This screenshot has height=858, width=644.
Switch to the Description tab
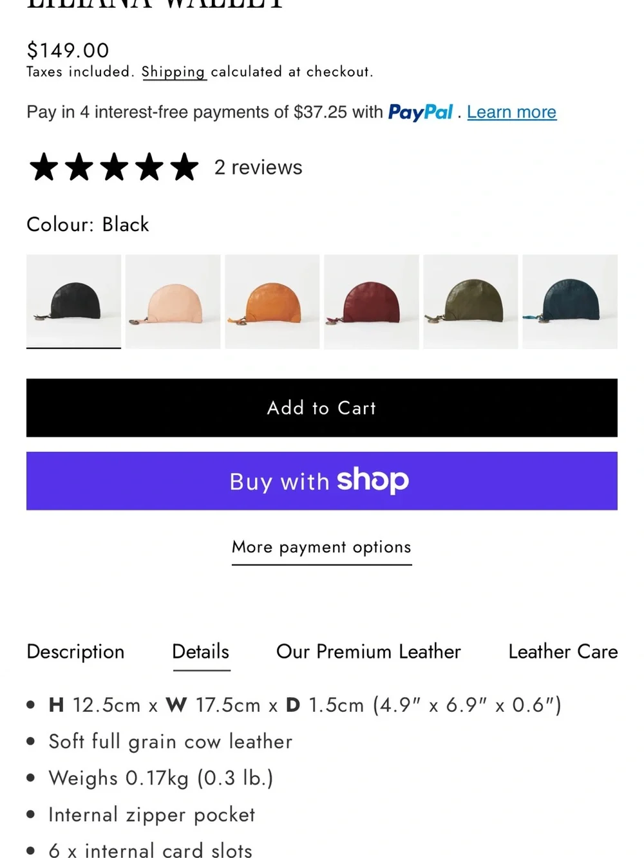pyautogui.click(x=75, y=651)
